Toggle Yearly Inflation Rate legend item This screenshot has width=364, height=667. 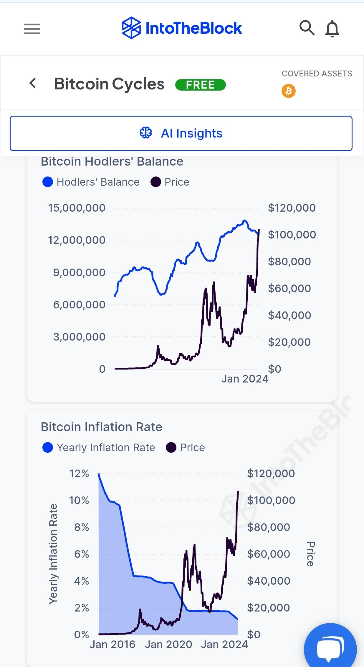click(99, 448)
